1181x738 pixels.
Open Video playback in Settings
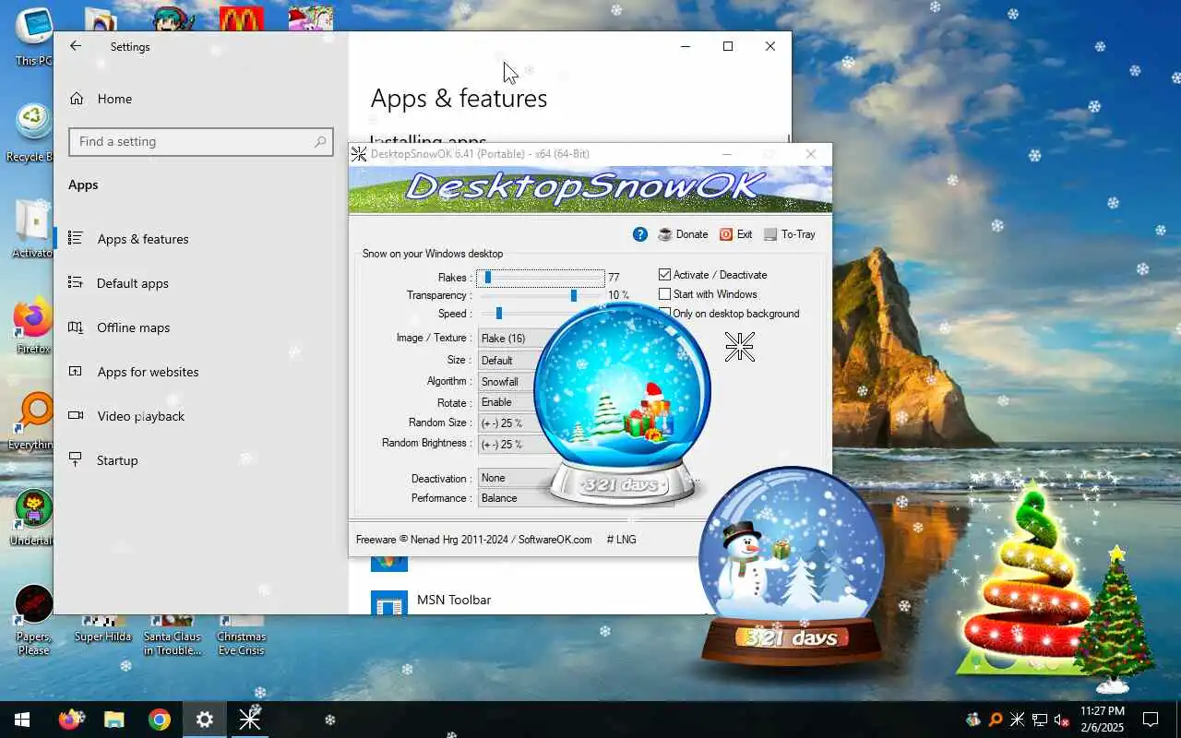tap(200, 416)
